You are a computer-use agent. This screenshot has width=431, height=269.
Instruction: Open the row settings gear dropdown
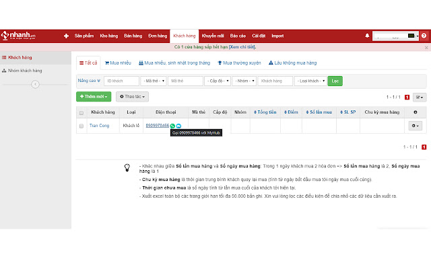point(415,126)
